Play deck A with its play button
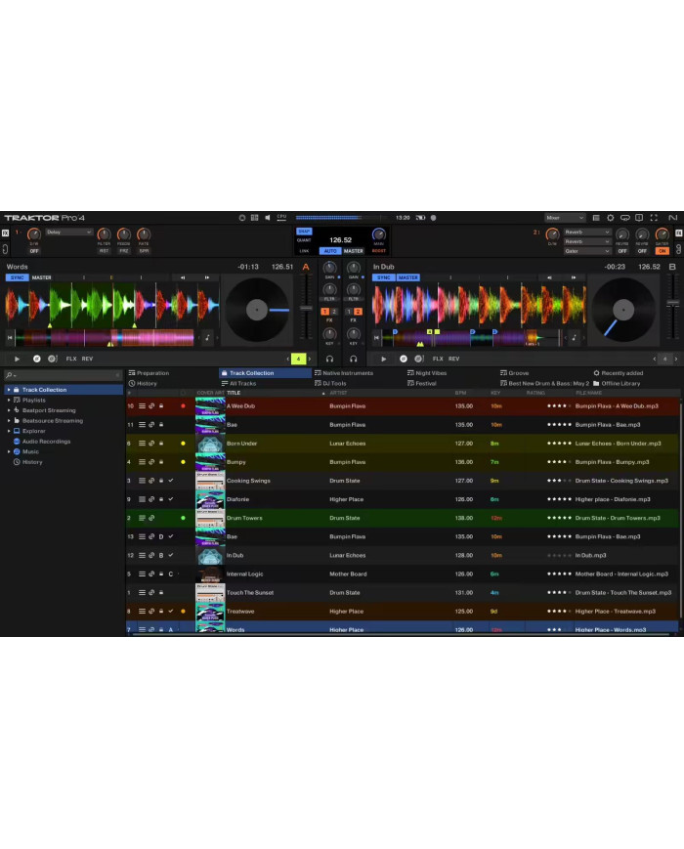 pyautogui.click(x=17, y=359)
